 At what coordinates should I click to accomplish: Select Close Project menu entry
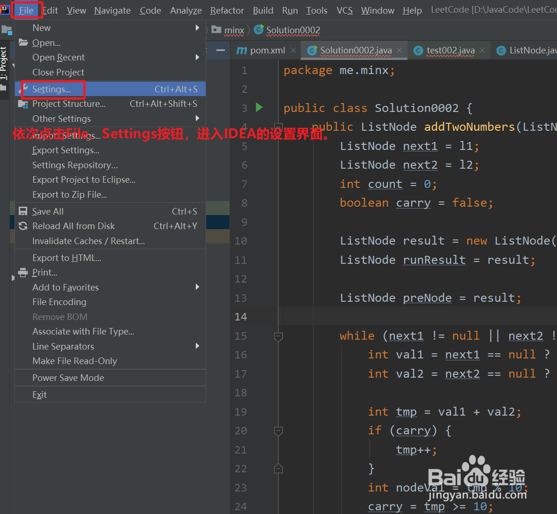click(x=110, y=72)
